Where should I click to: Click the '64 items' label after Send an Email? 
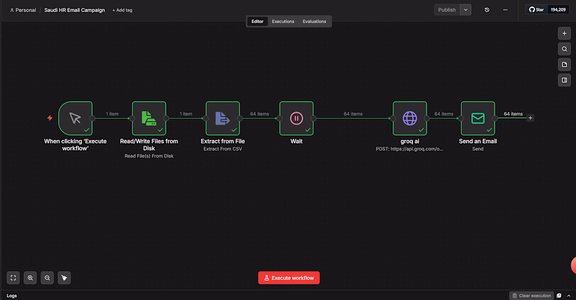(x=513, y=114)
